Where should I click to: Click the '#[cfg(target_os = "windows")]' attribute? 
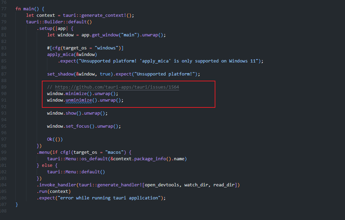(85, 48)
